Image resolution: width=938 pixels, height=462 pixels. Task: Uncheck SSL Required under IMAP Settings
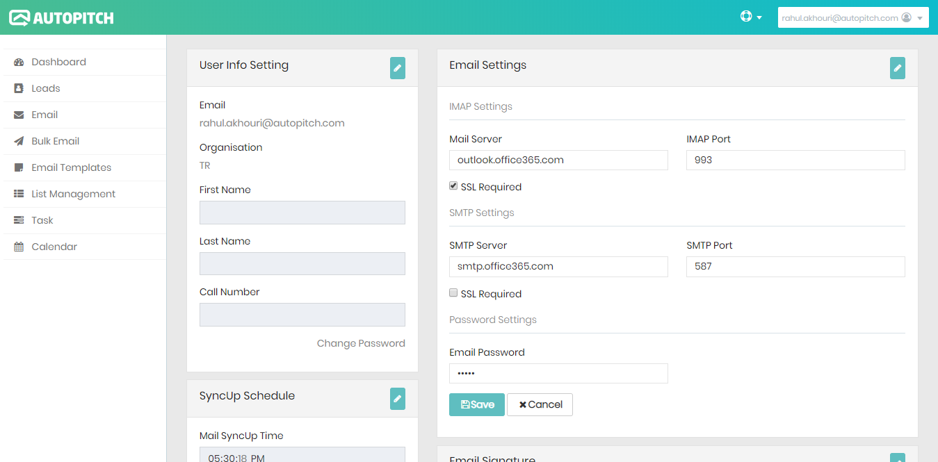click(x=453, y=186)
